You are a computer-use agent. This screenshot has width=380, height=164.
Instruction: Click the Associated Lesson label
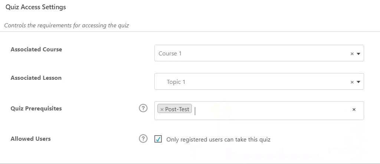click(x=36, y=78)
